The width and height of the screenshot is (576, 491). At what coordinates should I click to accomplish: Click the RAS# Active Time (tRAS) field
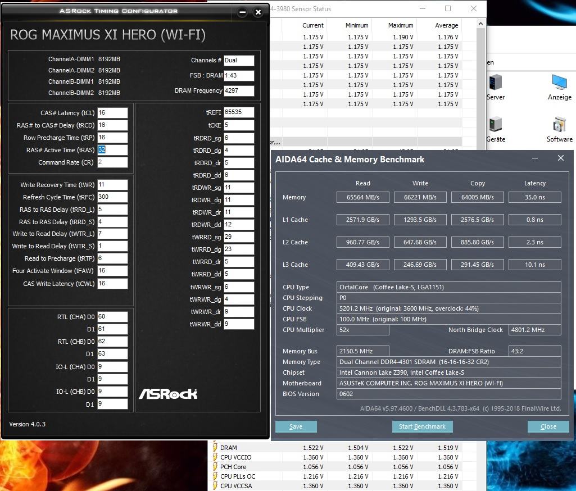pos(112,150)
